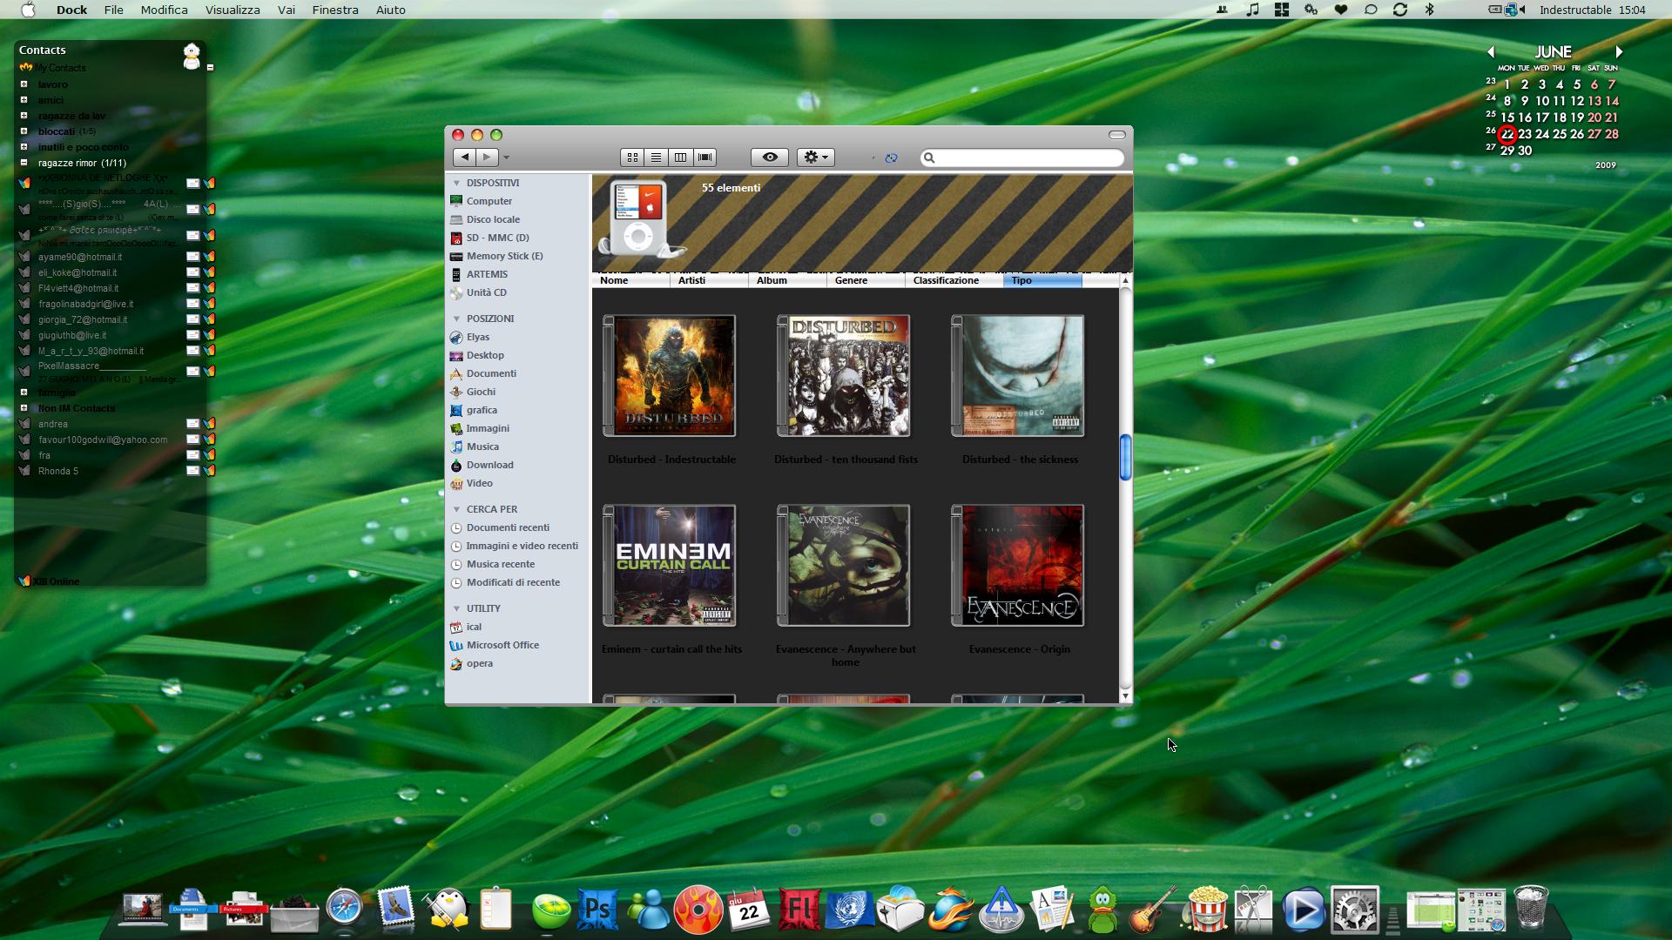
Task: Launch Photoshop from the Dock
Action: tap(598, 909)
